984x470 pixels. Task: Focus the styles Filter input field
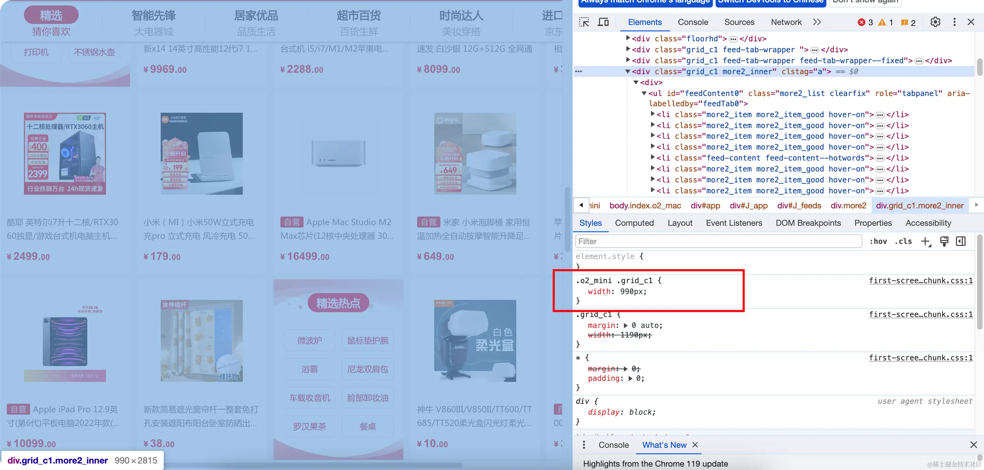coord(718,241)
